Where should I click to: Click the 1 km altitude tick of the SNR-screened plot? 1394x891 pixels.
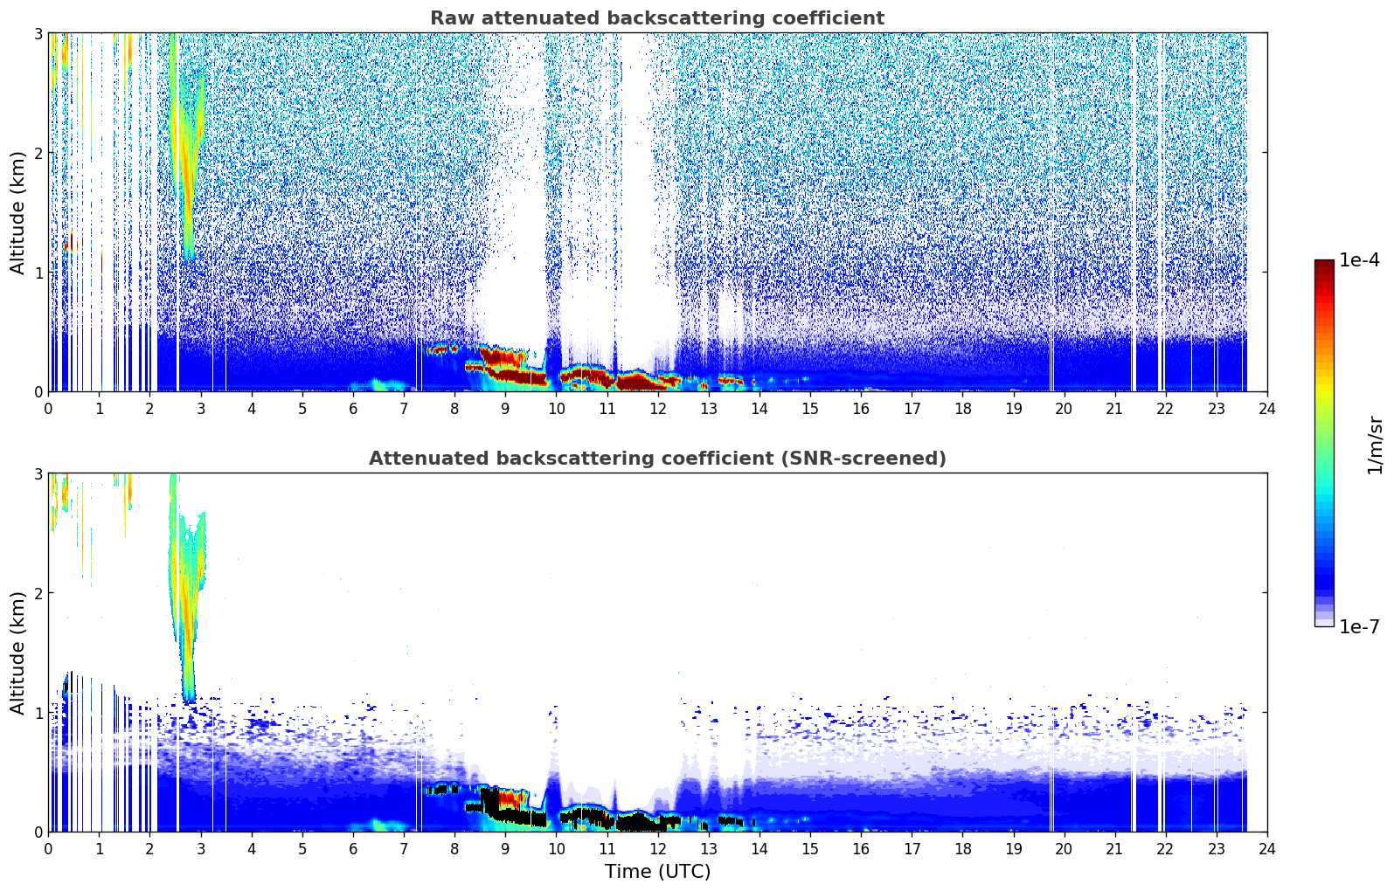coord(38,713)
